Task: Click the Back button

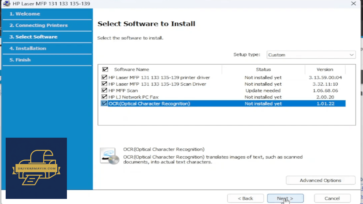Action: pos(245,198)
